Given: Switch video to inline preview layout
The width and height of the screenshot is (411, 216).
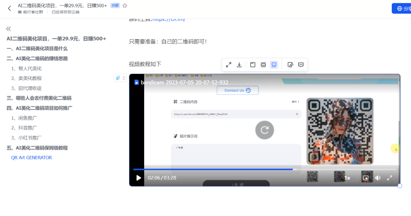Looking at the screenshot, I should click(263, 65).
